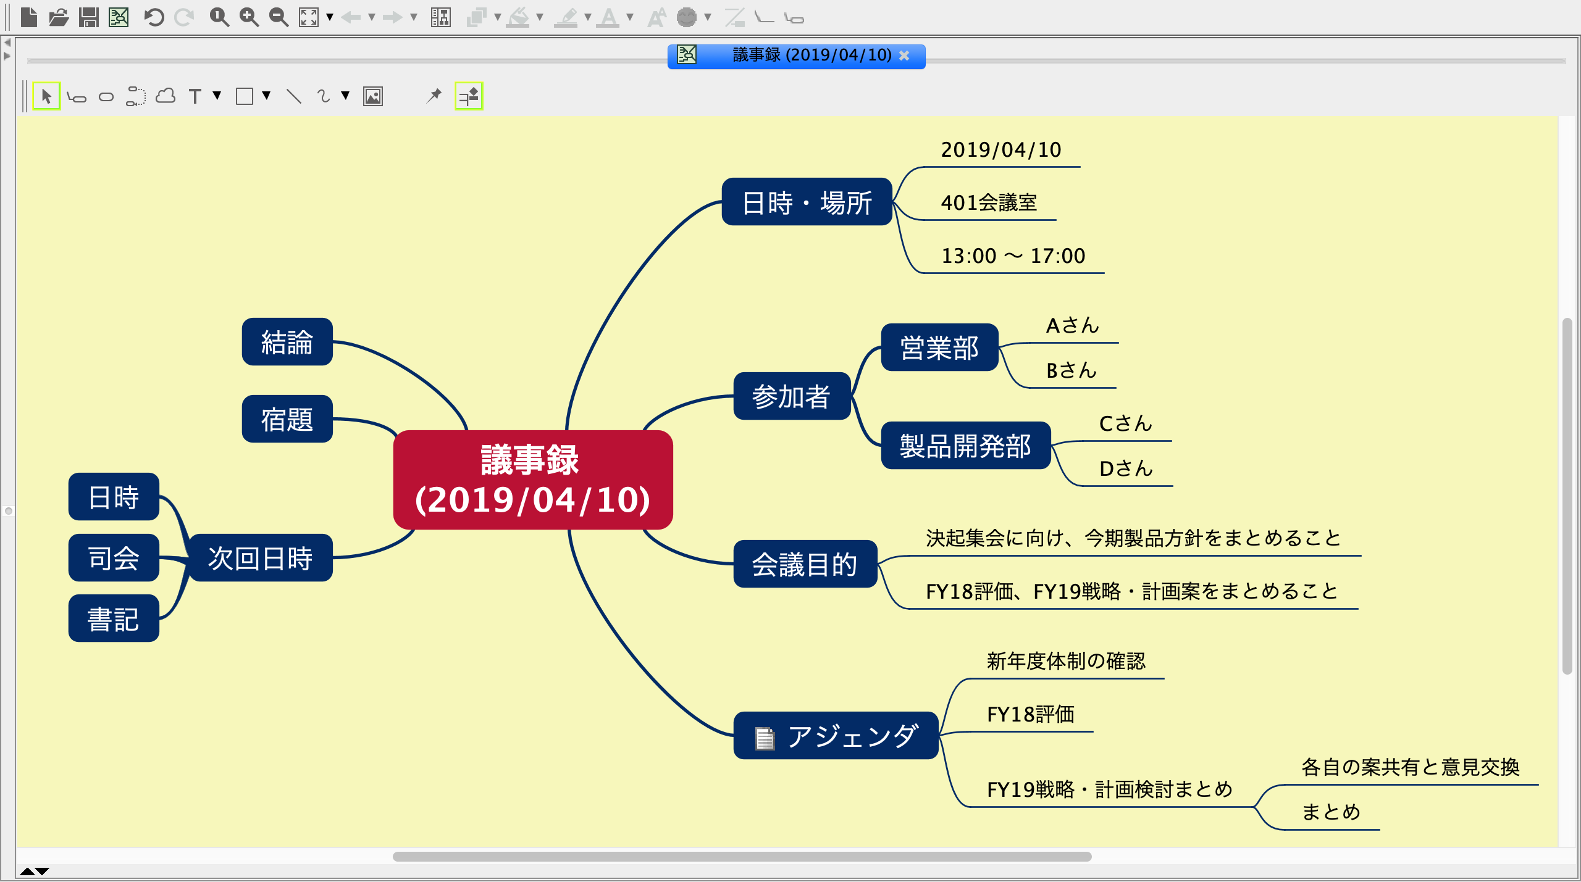Image resolution: width=1581 pixels, height=882 pixels.
Task: Click the line color pen icon
Action: 566,17
